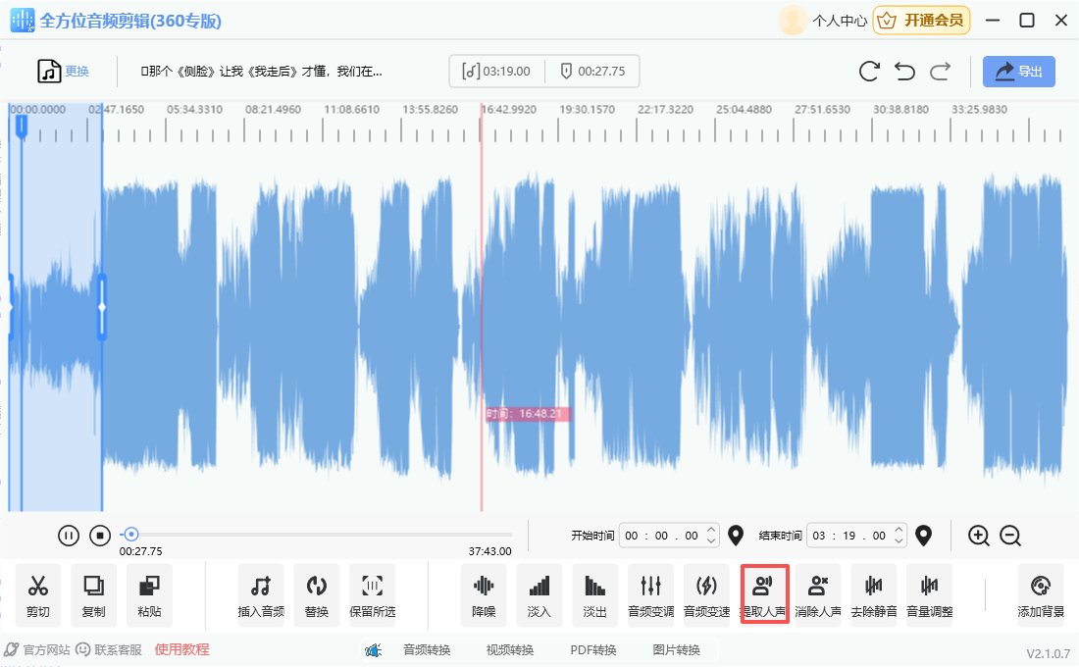Viewport: 1079px width, 667px height.
Task: Click the end time stepper arrows
Action: 899,536
